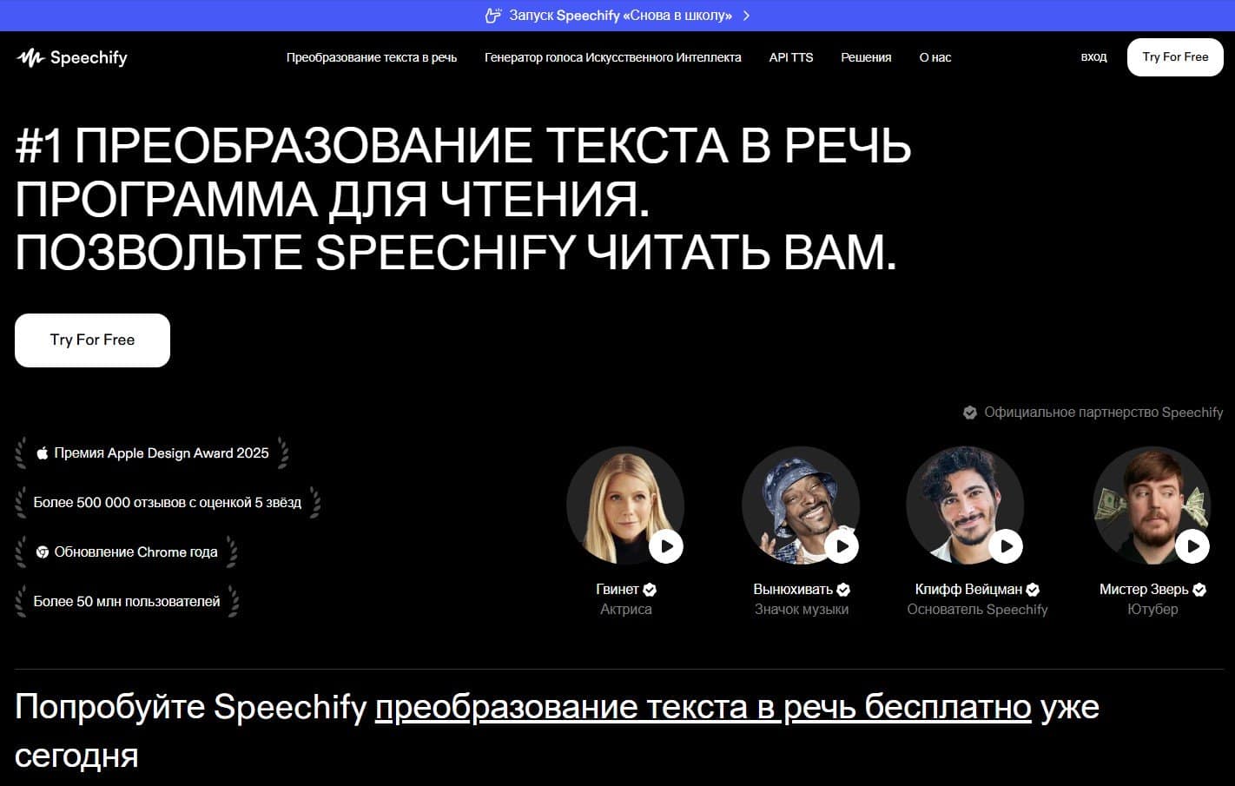Viewport: 1235px width, 786px height.
Task: Play the Гвинет voice sample
Action: [666, 546]
